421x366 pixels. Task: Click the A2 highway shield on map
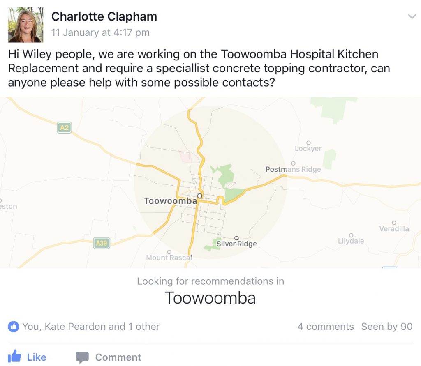(x=64, y=128)
